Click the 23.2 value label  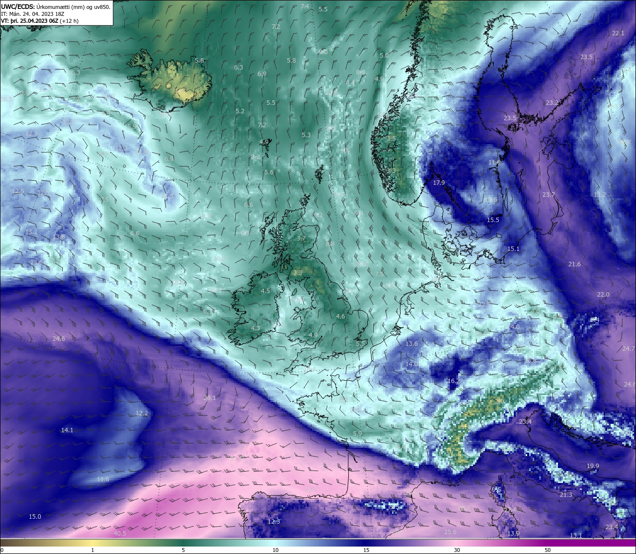coord(552,103)
